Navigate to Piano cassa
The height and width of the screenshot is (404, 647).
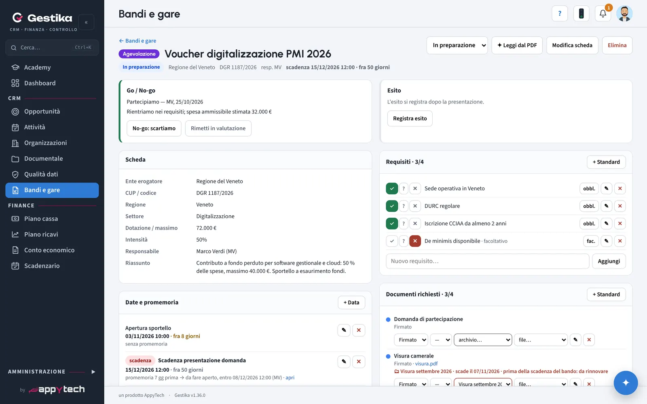point(52,219)
